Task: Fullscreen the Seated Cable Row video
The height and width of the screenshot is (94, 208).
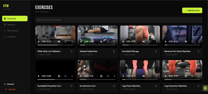Action: pos(108,42)
